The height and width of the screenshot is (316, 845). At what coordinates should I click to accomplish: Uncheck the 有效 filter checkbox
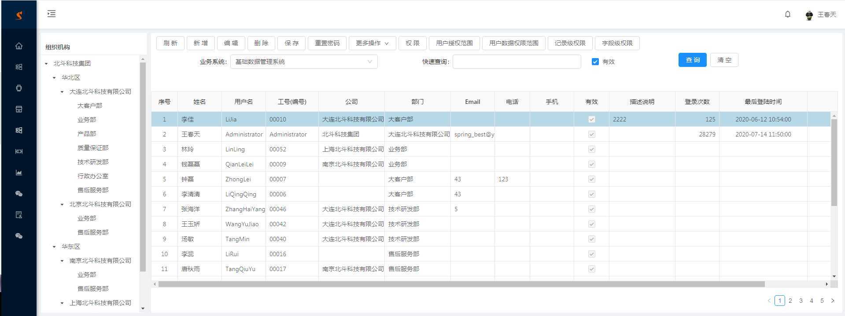coord(595,62)
